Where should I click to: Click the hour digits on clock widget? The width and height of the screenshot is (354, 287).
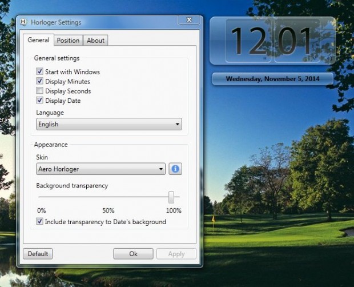pyautogui.click(x=248, y=41)
